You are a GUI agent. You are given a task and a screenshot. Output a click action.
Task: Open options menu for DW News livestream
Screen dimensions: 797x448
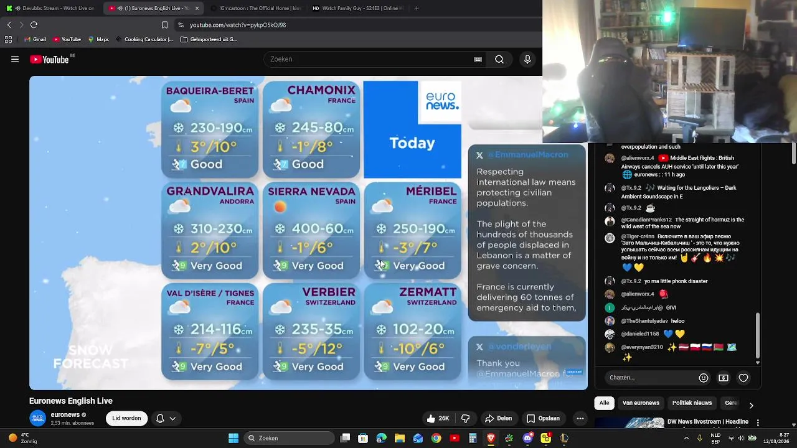click(758, 422)
